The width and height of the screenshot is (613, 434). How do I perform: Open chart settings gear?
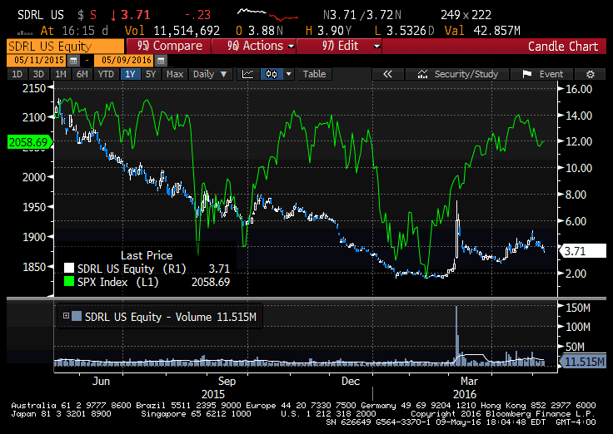(591, 74)
